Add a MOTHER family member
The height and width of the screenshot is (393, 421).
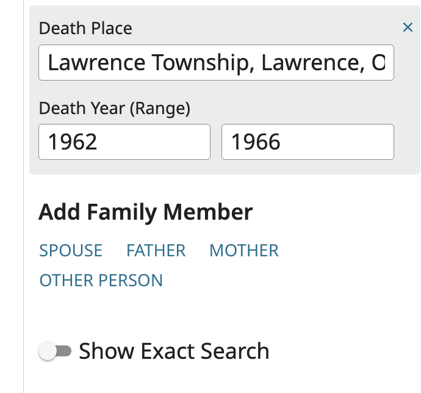pyautogui.click(x=243, y=250)
